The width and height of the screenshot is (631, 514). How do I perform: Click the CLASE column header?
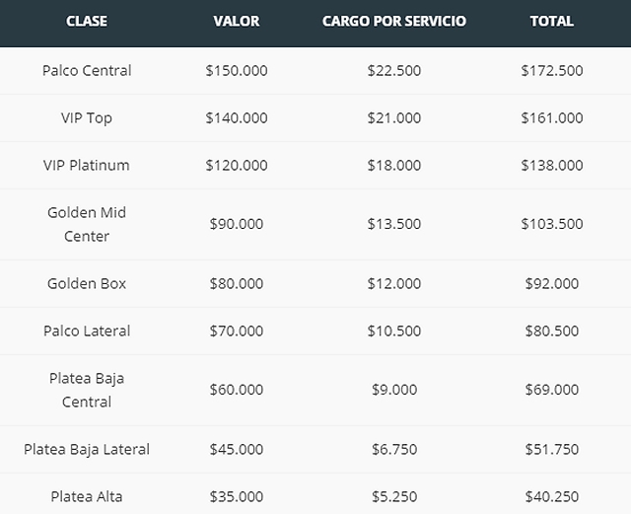(x=87, y=21)
